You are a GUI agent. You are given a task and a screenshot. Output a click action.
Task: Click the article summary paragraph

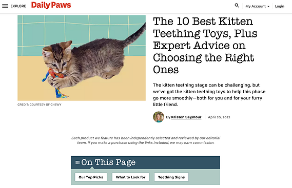click(209, 95)
